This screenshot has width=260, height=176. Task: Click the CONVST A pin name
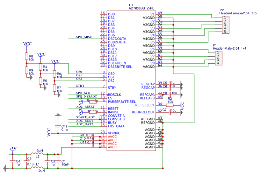point(116,116)
